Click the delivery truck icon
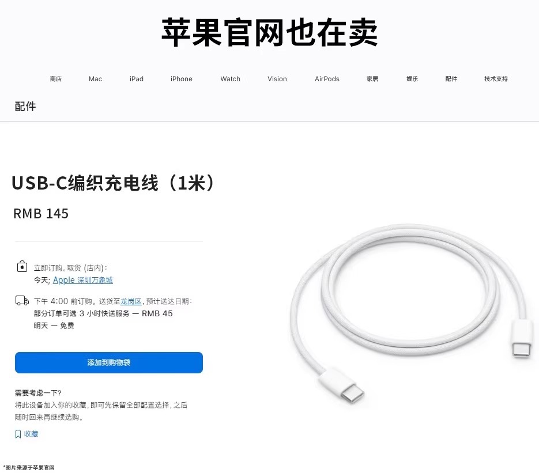 pyautogui.click(x=22, y=301)
